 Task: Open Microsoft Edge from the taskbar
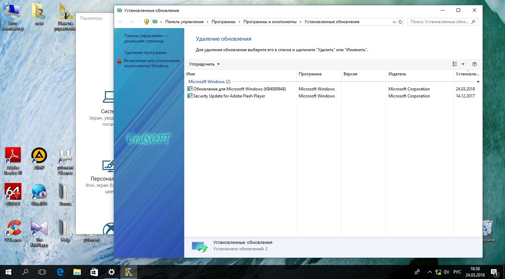(x=60, y=272)
